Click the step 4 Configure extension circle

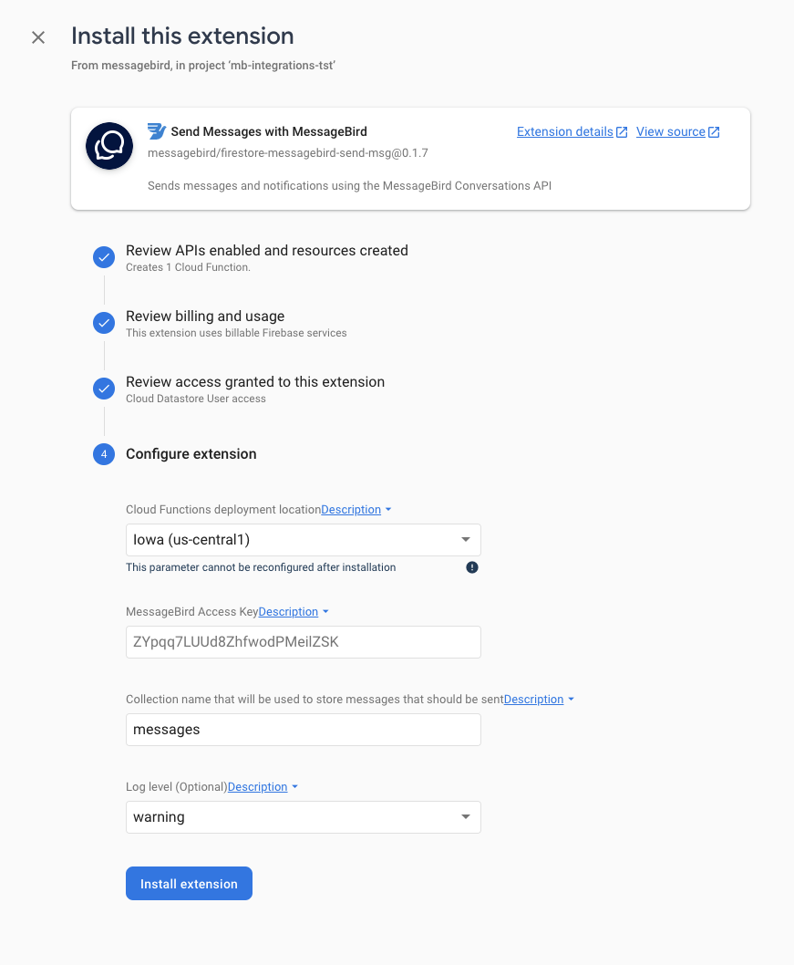click(x=104, y=454)
